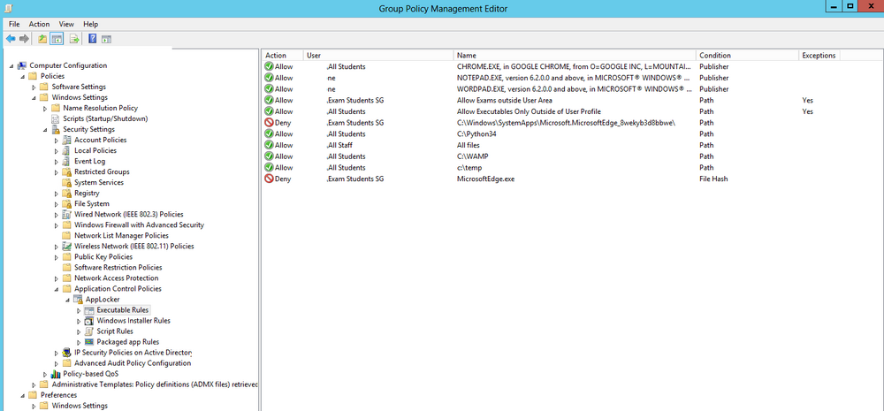Click the 'File Hash' condition cell
This screenshot has height=411, width=884.
tap(713, 179)
